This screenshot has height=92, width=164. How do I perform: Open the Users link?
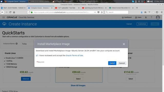coord(138,17)
